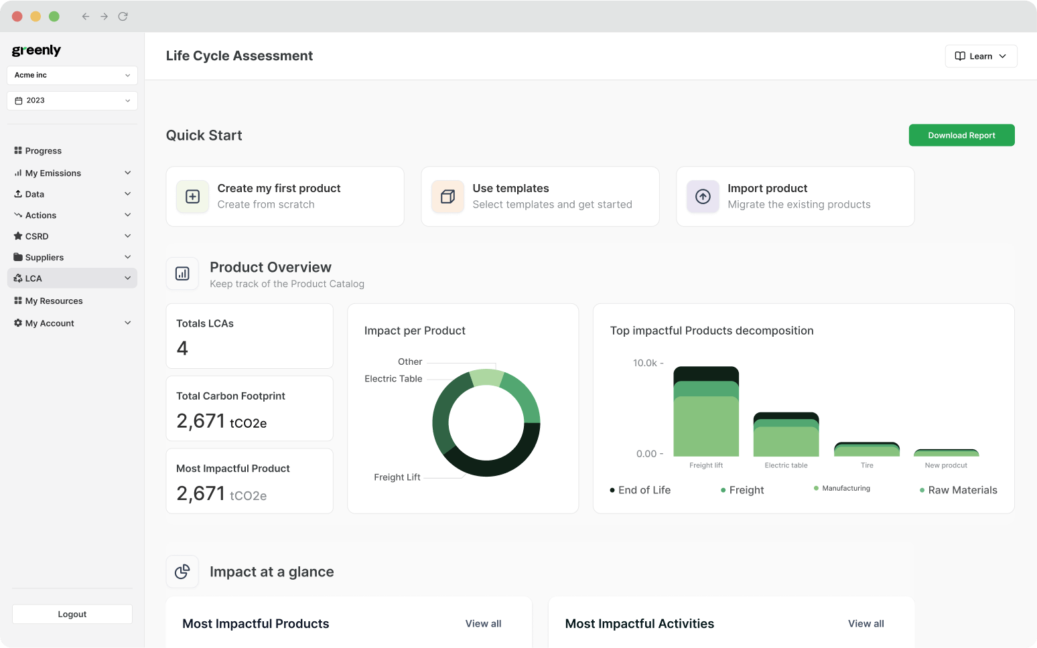Toggle the End of Life legend marker
Image resolution: width=1037 pixels, height=648 pixels.
tap(610, 489)
